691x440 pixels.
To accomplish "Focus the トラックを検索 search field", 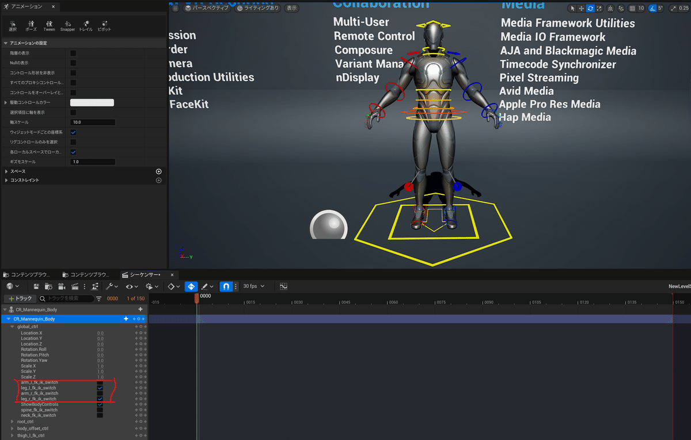I will (66, 299).
